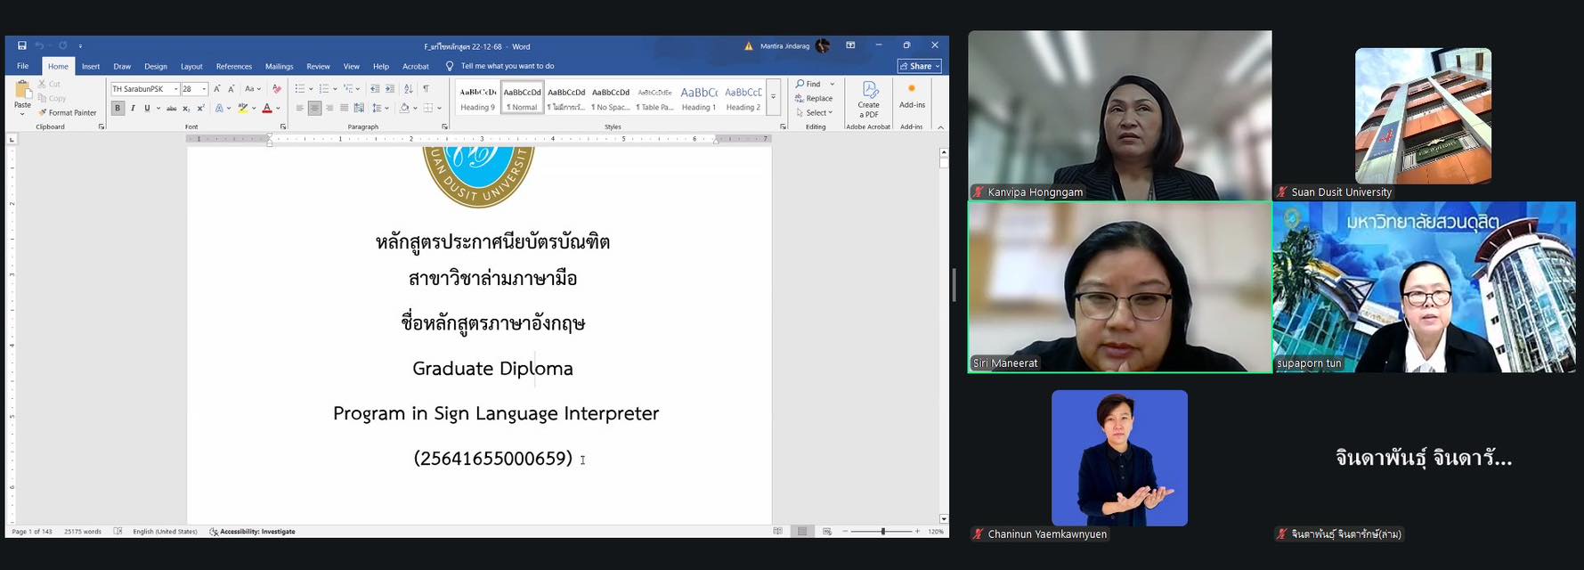Toggle Bold formatting

pos(118,109)
